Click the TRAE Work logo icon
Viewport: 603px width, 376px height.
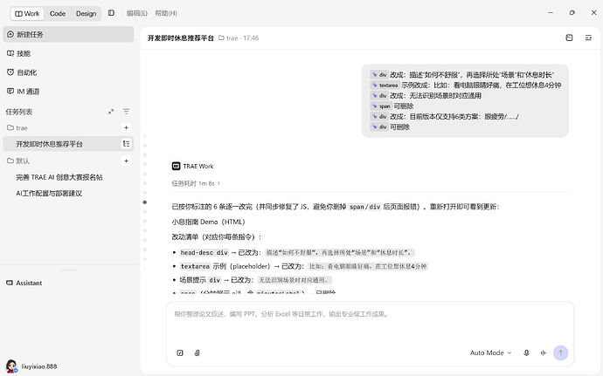176,166
